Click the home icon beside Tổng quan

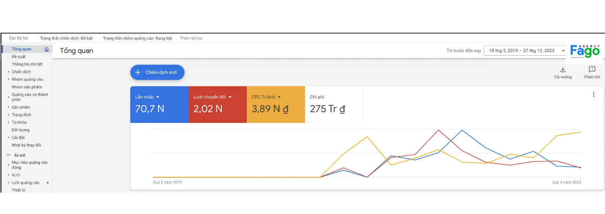point(47,49)
